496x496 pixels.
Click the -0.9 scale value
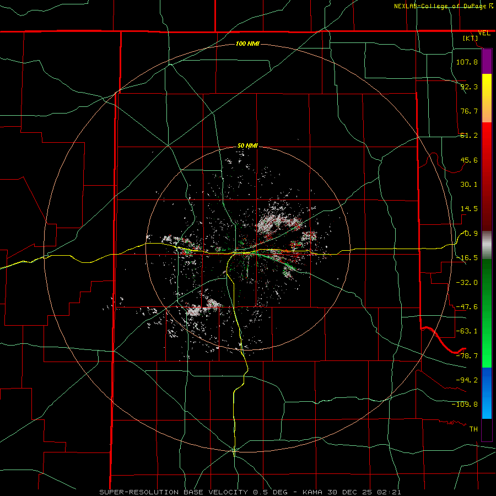click(469, 234)
